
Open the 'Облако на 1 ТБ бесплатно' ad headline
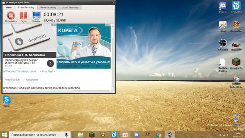coord(25,55)
